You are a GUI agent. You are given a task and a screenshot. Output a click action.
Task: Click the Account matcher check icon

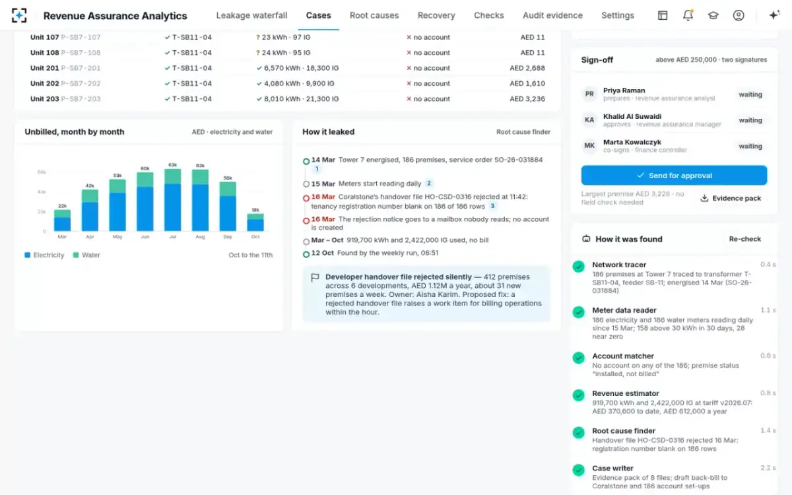pos(578,358)
